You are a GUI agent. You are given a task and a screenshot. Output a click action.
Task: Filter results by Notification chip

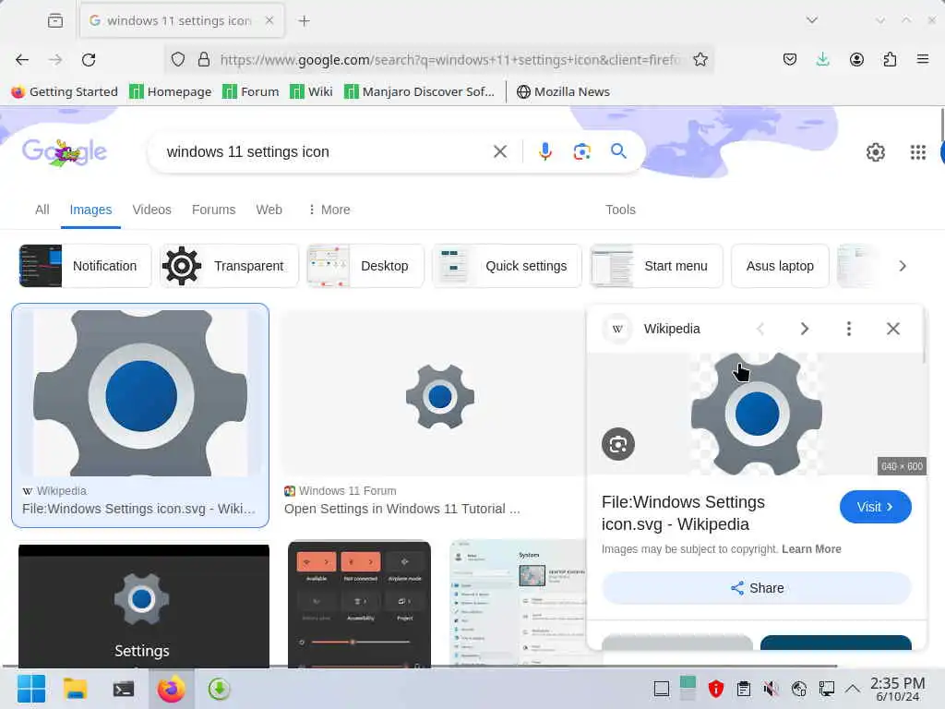[x=85, y=266]
